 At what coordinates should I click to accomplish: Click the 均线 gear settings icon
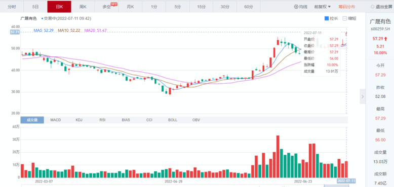pyautogui.click(x=296, y=7)
